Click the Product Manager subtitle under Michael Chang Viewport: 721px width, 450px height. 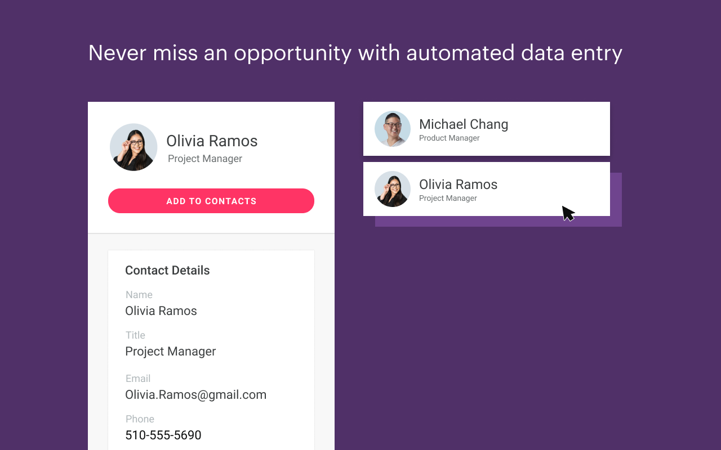point(449,138)
